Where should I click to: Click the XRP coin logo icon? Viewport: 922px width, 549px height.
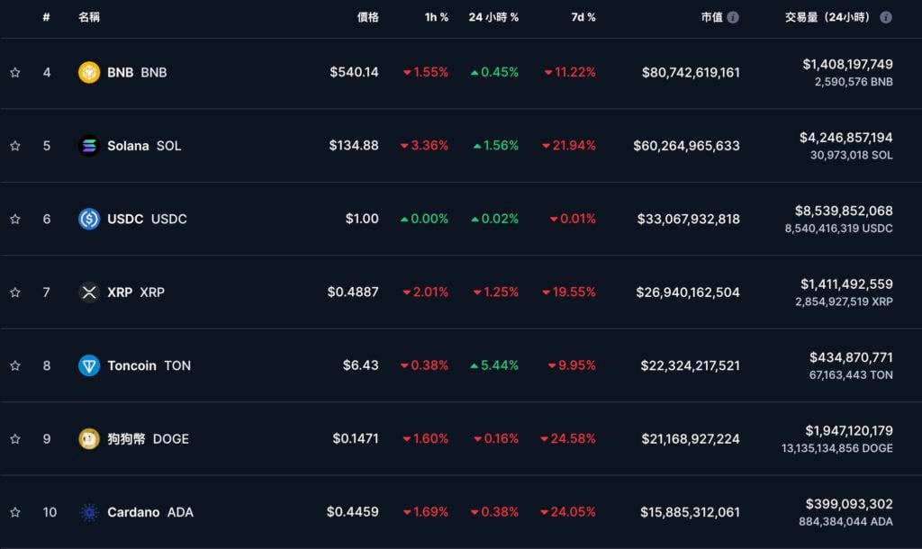coord(89,292)
